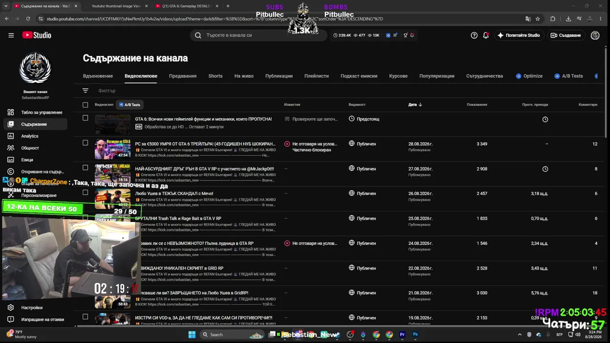The image size is (610, 343).
Task: Click clock icon in upcoming video revenue cell
Action: 545,120
